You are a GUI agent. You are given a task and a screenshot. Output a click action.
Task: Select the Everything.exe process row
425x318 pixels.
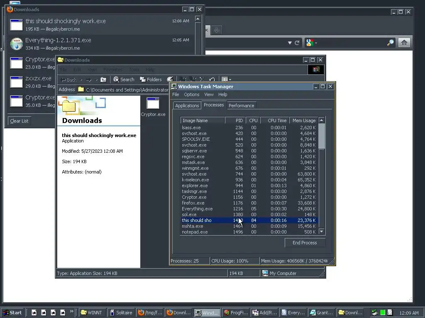coord(249,209)
